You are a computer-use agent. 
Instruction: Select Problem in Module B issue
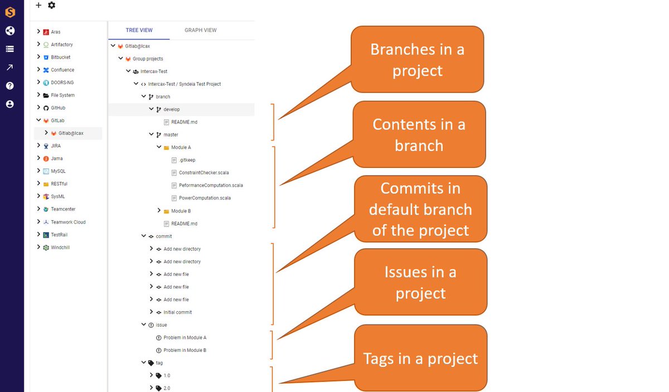tap(185, 350)
